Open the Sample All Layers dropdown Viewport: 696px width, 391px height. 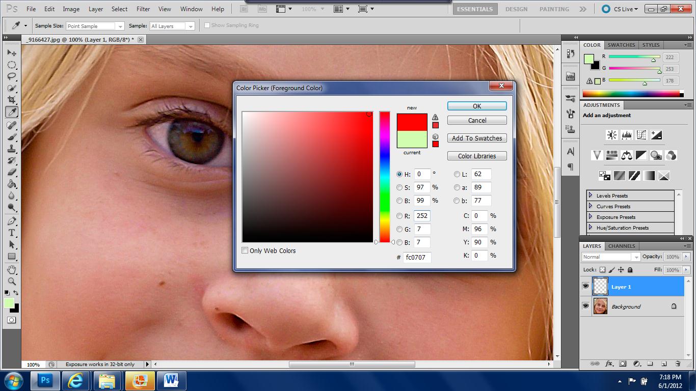[x=172, y=26]
